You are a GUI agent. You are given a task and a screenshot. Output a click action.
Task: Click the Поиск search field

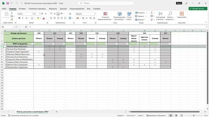click(105, 3)
